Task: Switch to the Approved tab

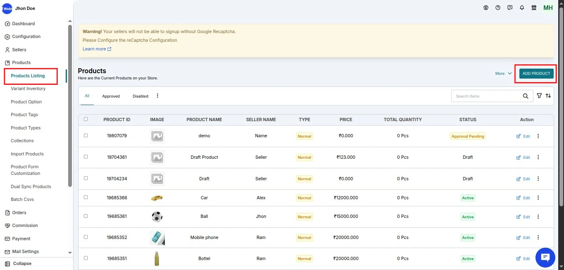Action: [x=111, y=96]
